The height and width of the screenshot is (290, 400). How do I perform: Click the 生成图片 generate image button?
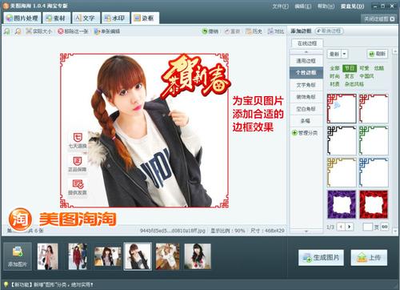[x=321, y=258]
